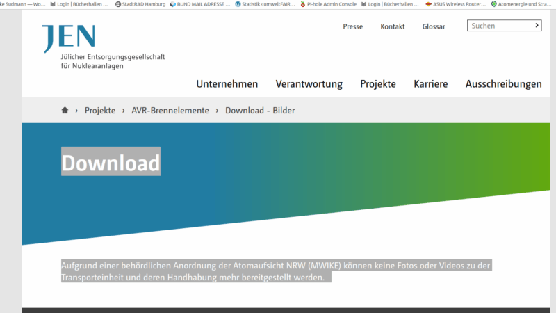
Task: Open the Projekte main menu item
Action: (377, 84)
